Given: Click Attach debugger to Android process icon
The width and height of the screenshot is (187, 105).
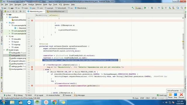Looking at the screenshot, I should (x=162, y=8).
